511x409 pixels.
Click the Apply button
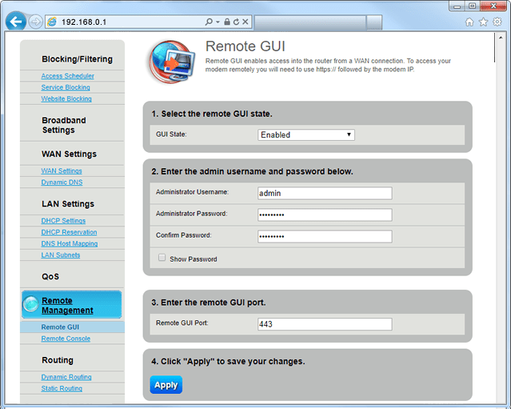tap(166, 385)
